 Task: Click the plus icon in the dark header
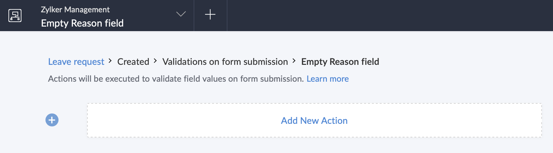pyautogui.click(x=210, y=15)
